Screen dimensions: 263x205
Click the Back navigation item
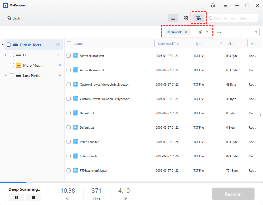tap(13, 18)
